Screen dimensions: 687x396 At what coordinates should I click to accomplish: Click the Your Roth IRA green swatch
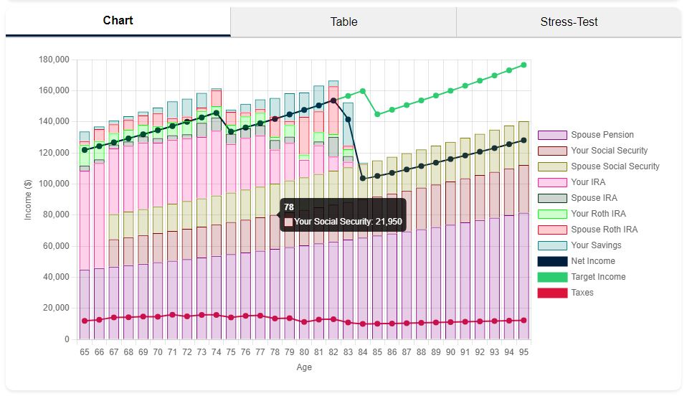coord(552,214)
